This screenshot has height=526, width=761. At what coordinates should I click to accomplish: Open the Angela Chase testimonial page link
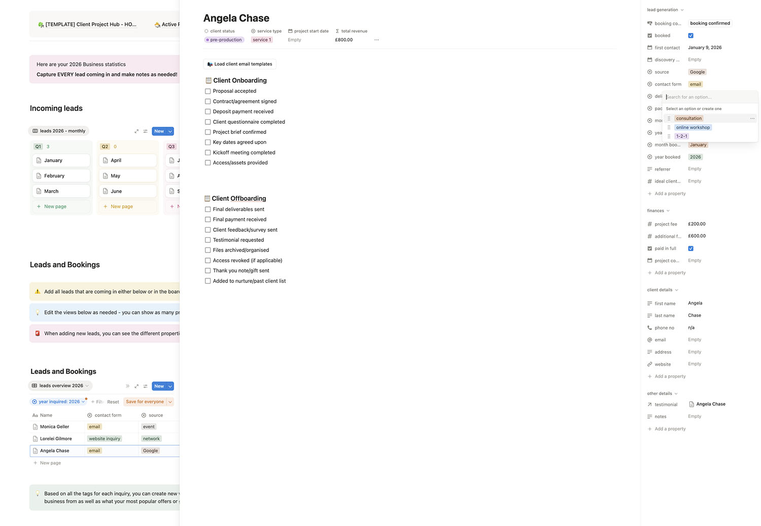(707, 404)
